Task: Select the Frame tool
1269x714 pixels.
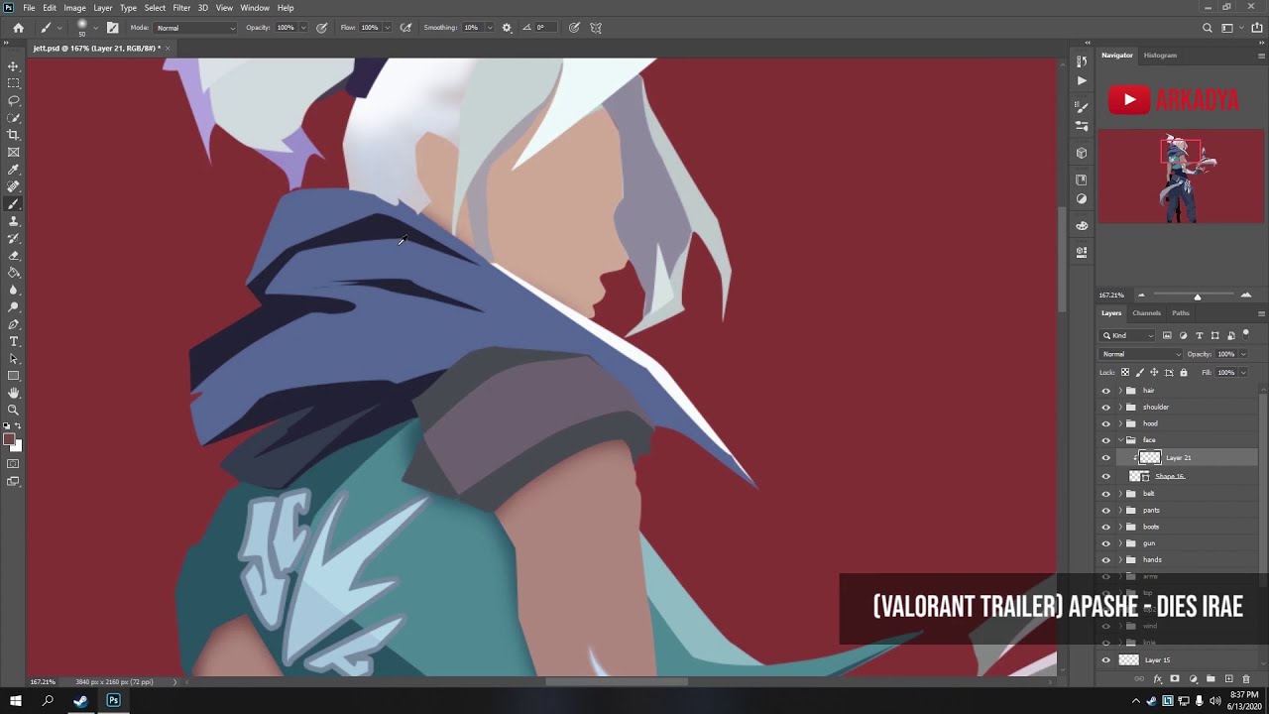Action: pyautogui.click(x=14, y=152)
